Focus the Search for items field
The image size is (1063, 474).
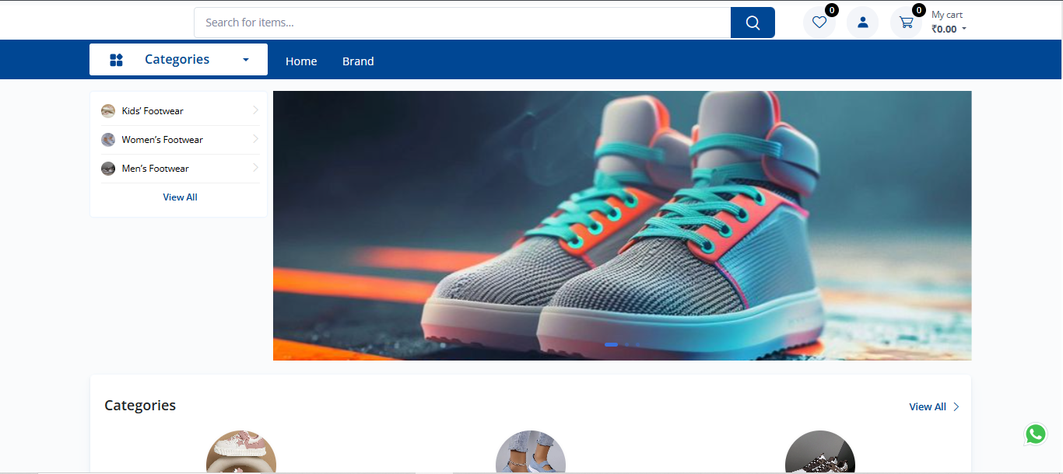462,23
